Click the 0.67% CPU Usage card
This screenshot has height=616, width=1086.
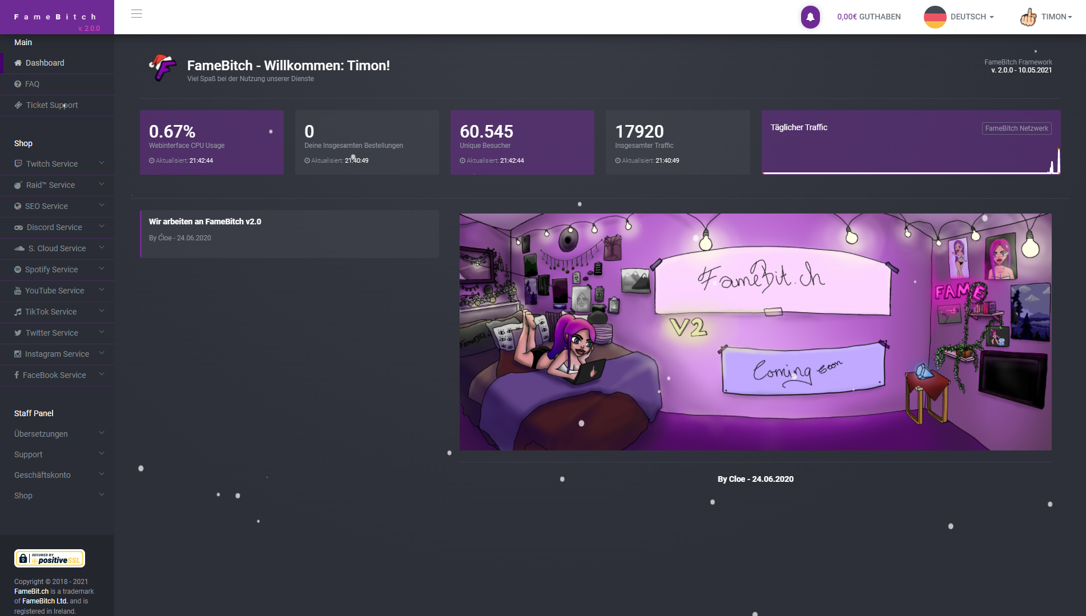coord(212,142)
